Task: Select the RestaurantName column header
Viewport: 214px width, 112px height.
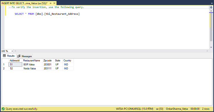Action: click(x=32, y=61)
